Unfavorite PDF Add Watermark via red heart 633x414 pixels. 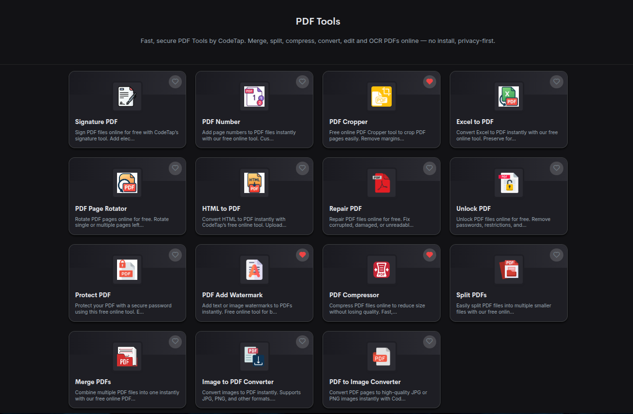302,255
